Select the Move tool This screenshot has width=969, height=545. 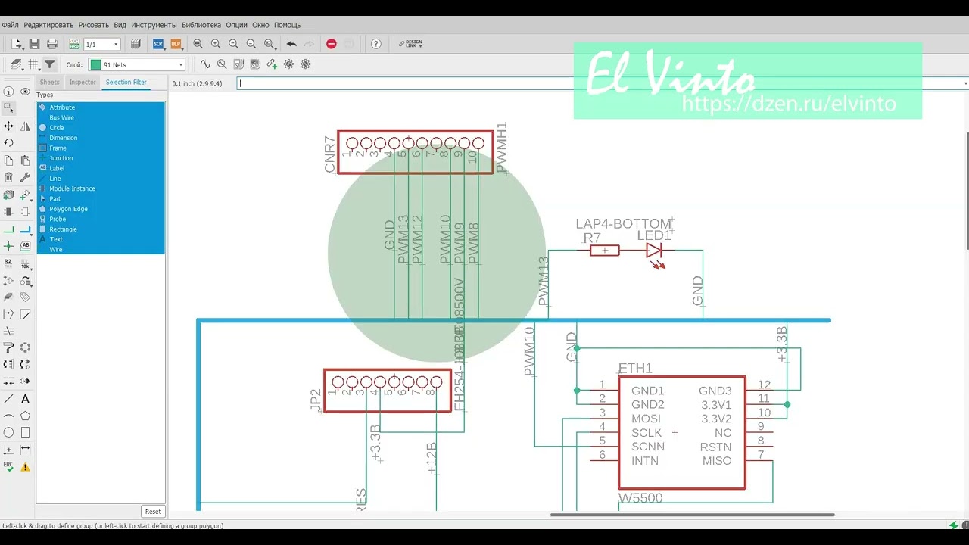click(9, 126)
